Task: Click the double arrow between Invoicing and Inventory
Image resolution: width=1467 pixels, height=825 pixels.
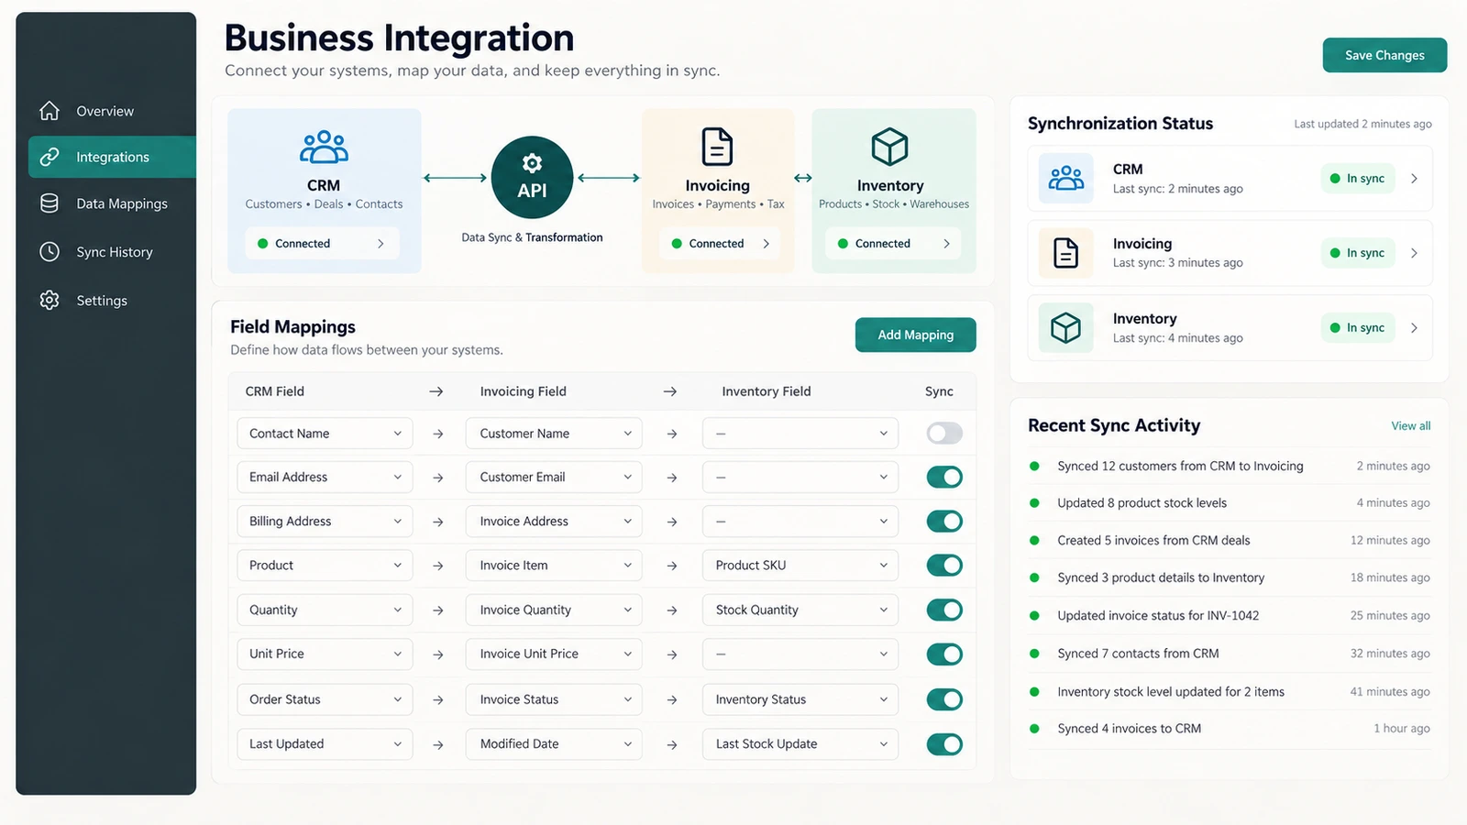Action: [802, 178]
